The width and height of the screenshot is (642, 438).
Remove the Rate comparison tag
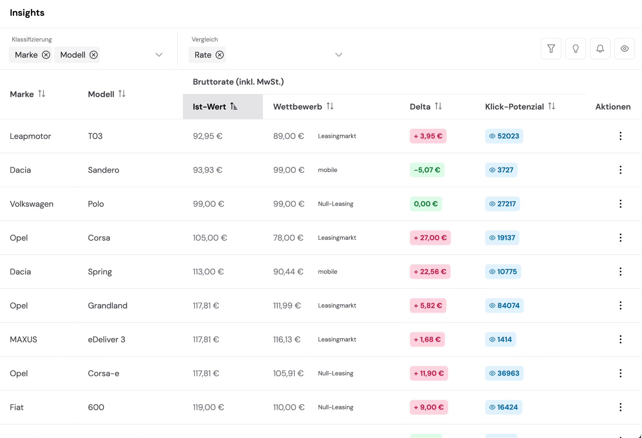click(220, 55)
